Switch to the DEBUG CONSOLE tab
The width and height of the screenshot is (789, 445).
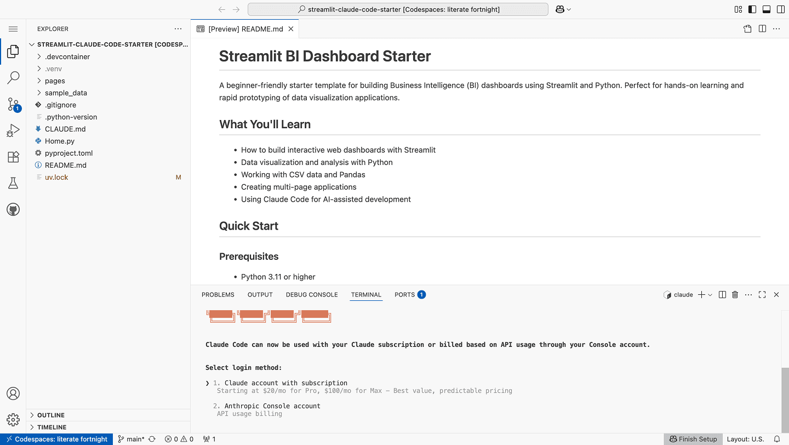[x=312, y=295]
